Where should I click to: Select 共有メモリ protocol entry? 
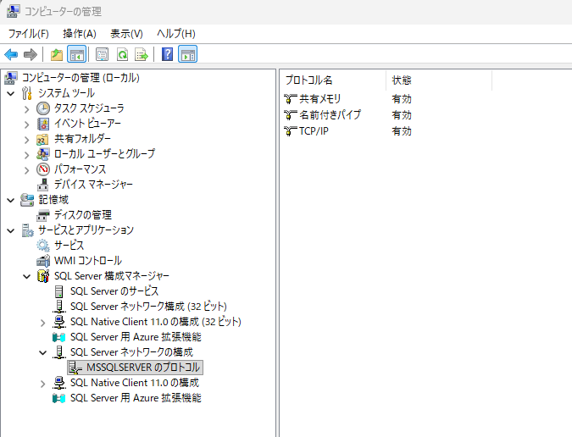[x=319, y=99]
